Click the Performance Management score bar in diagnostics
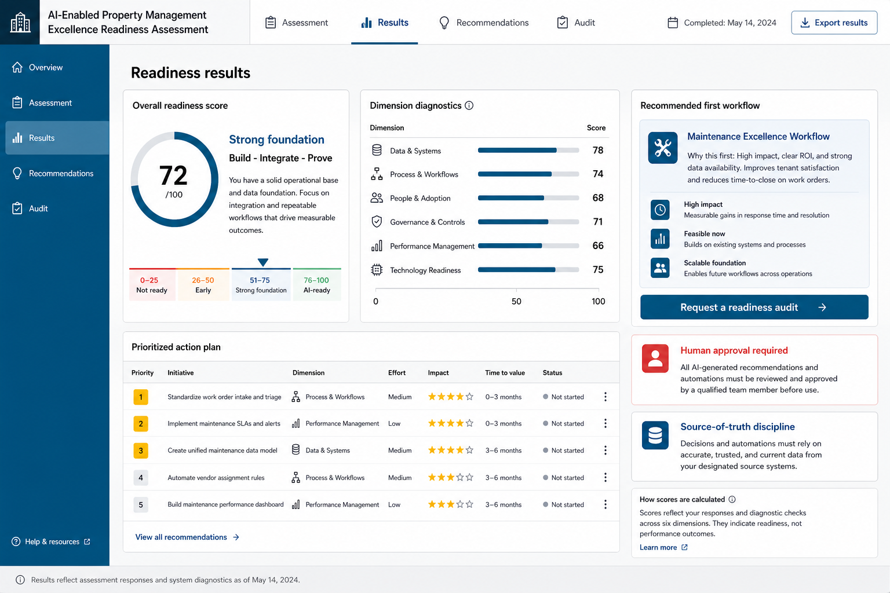This screenshot has height=593, width=890. tap(528, 246)
